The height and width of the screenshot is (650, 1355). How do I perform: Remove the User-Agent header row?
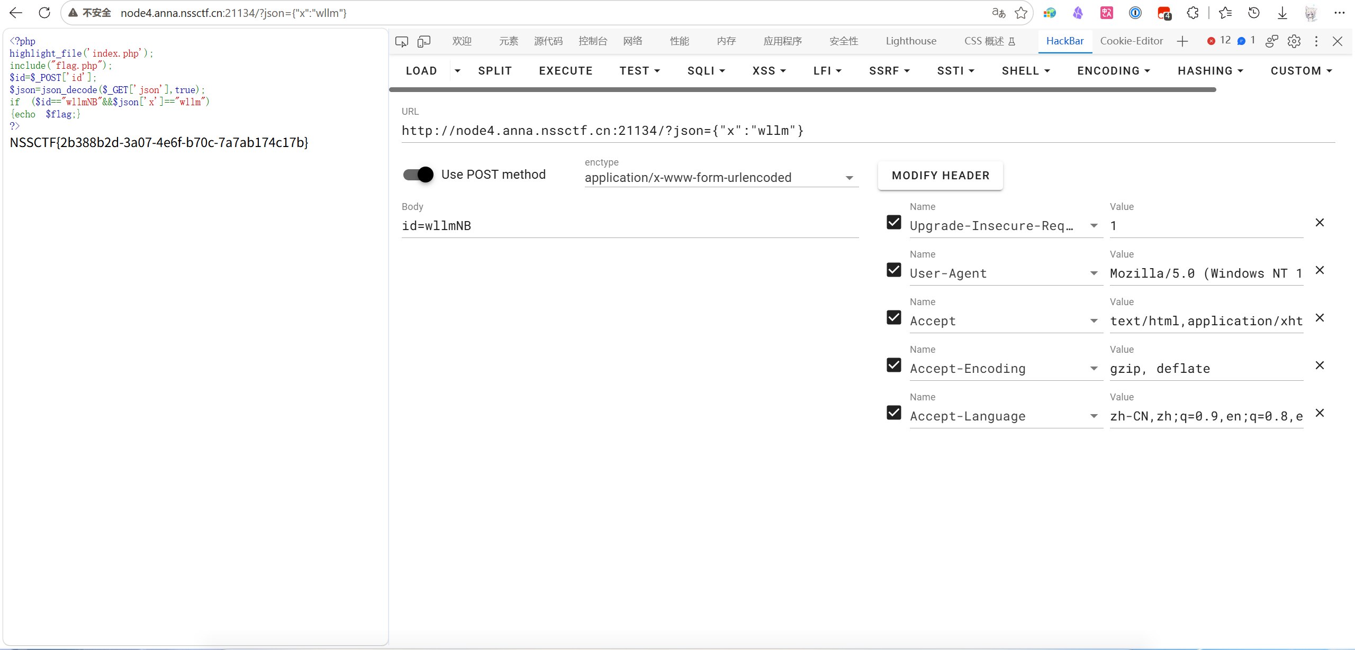(x=1320, y=270)
